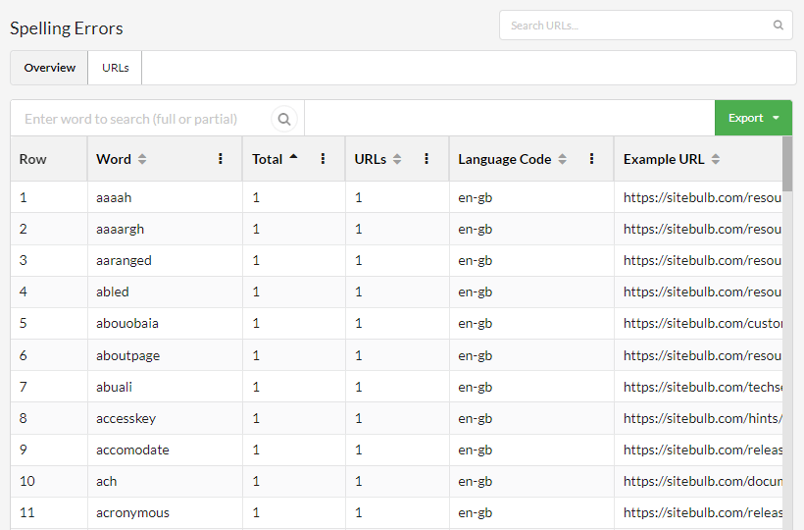Switch to the URLs tab

click(115, 68)
